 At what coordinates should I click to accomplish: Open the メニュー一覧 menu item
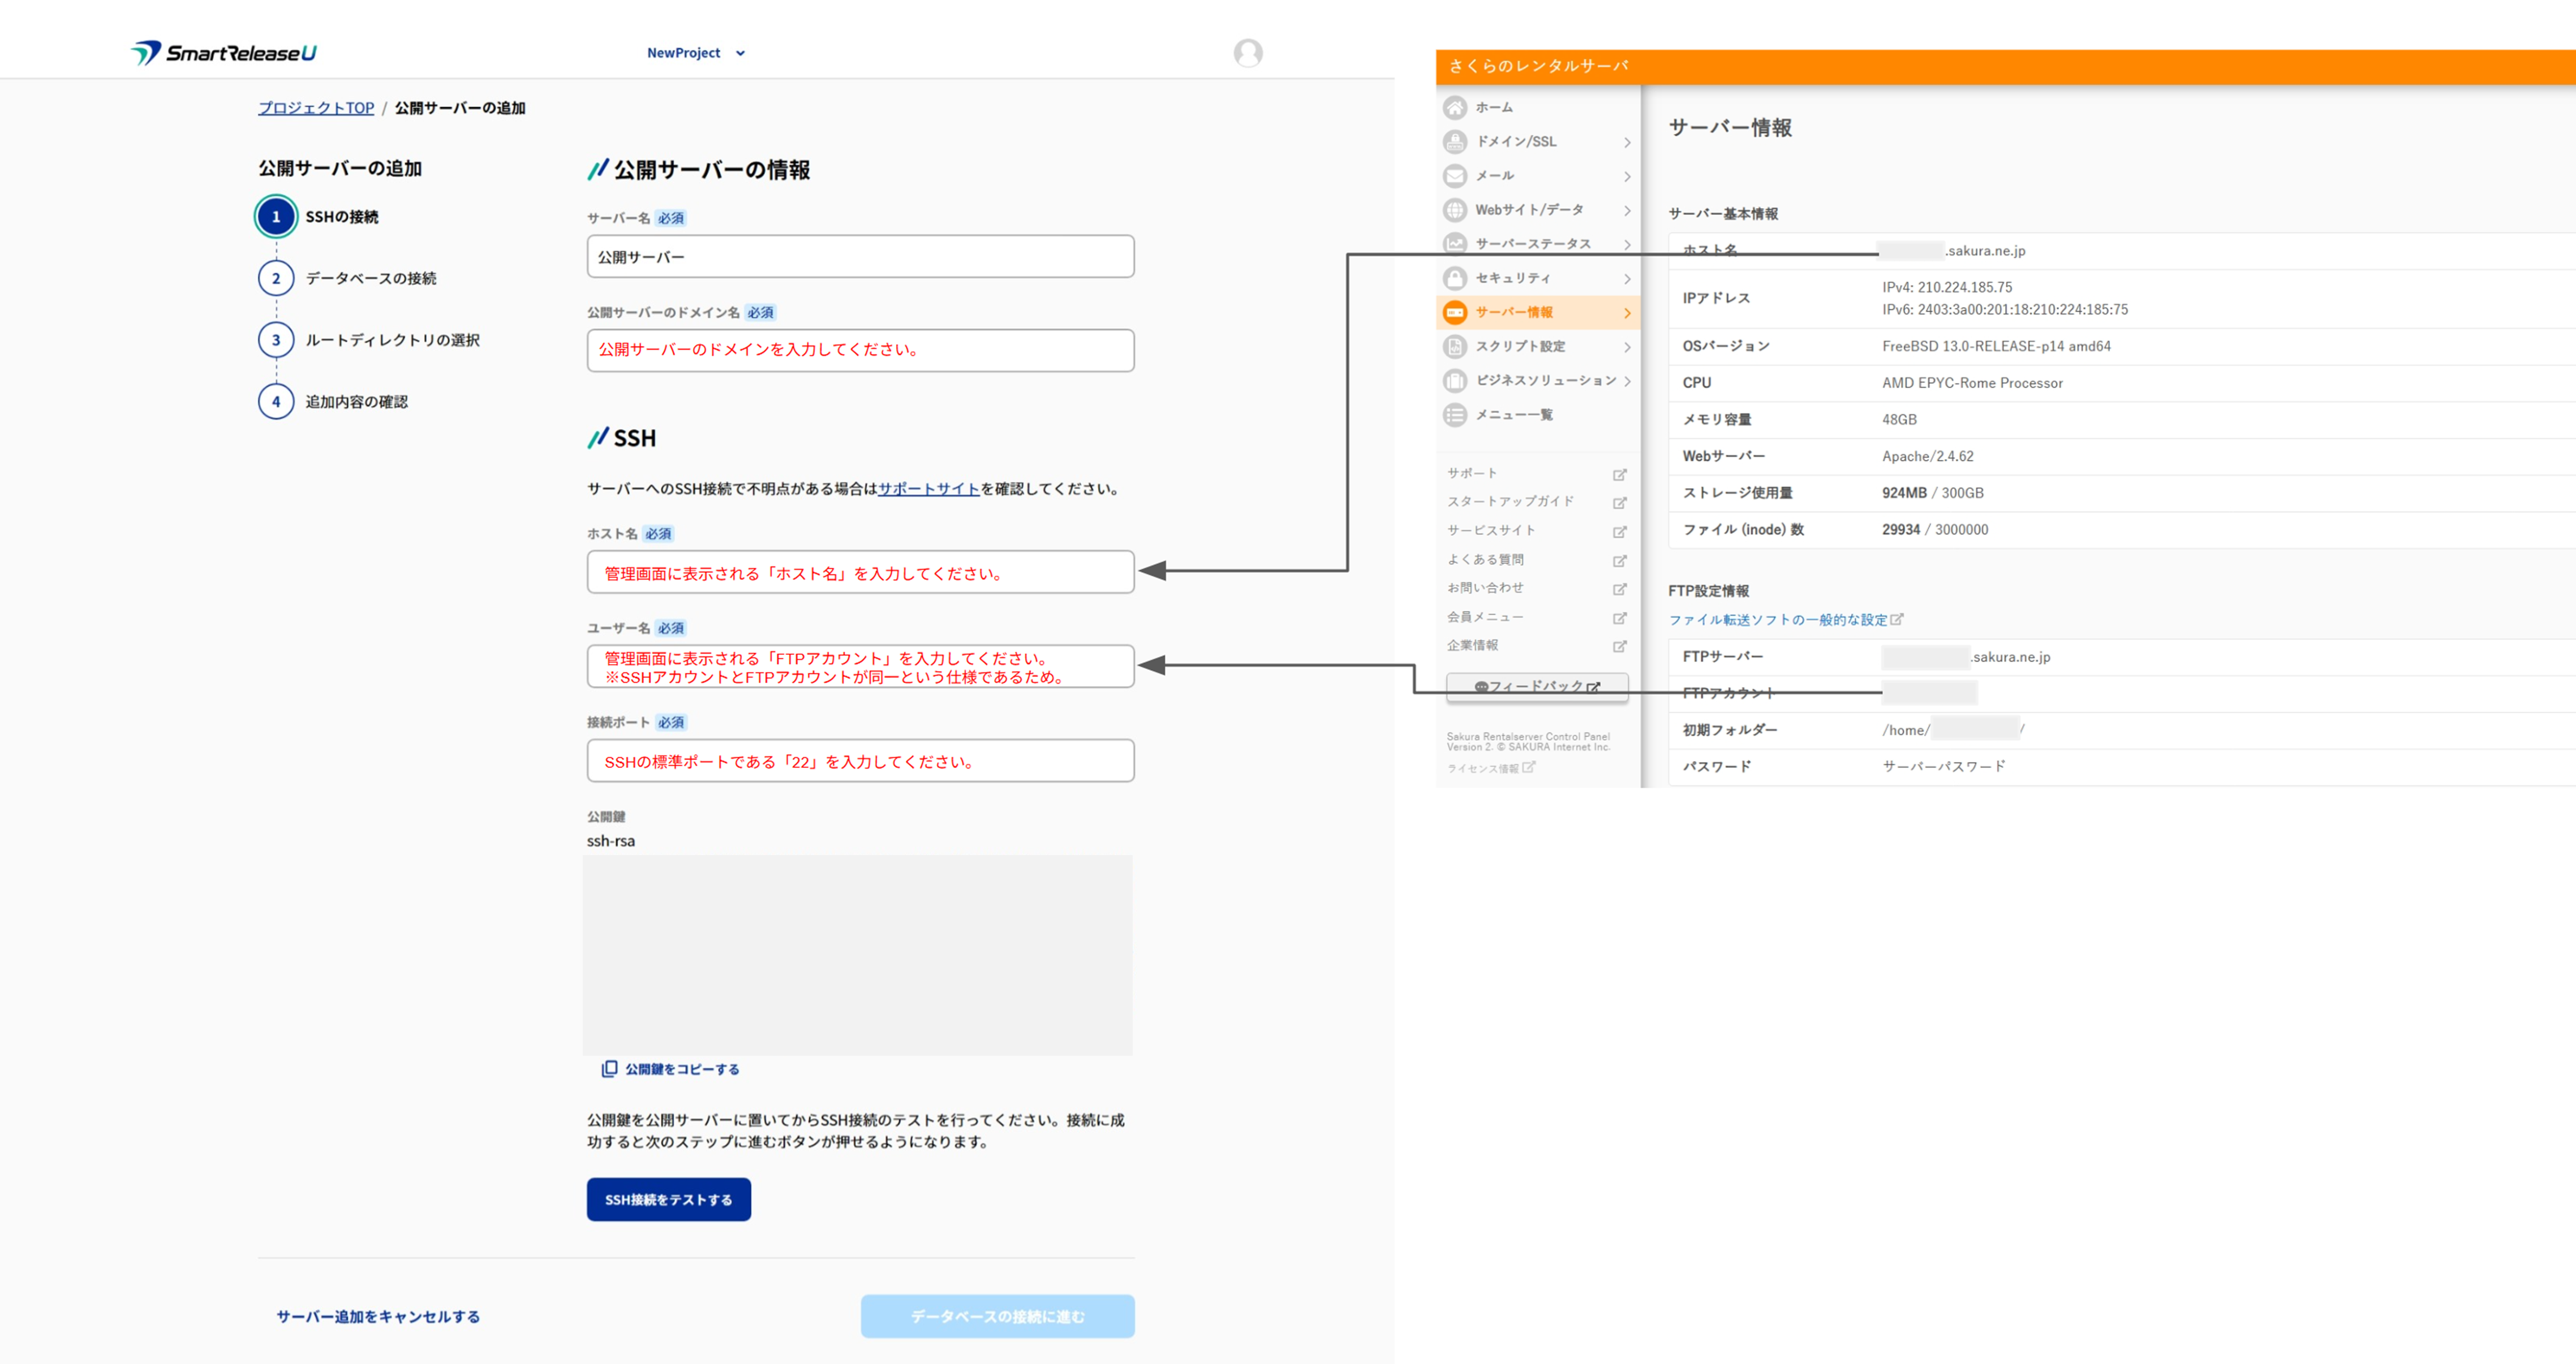1513,415
